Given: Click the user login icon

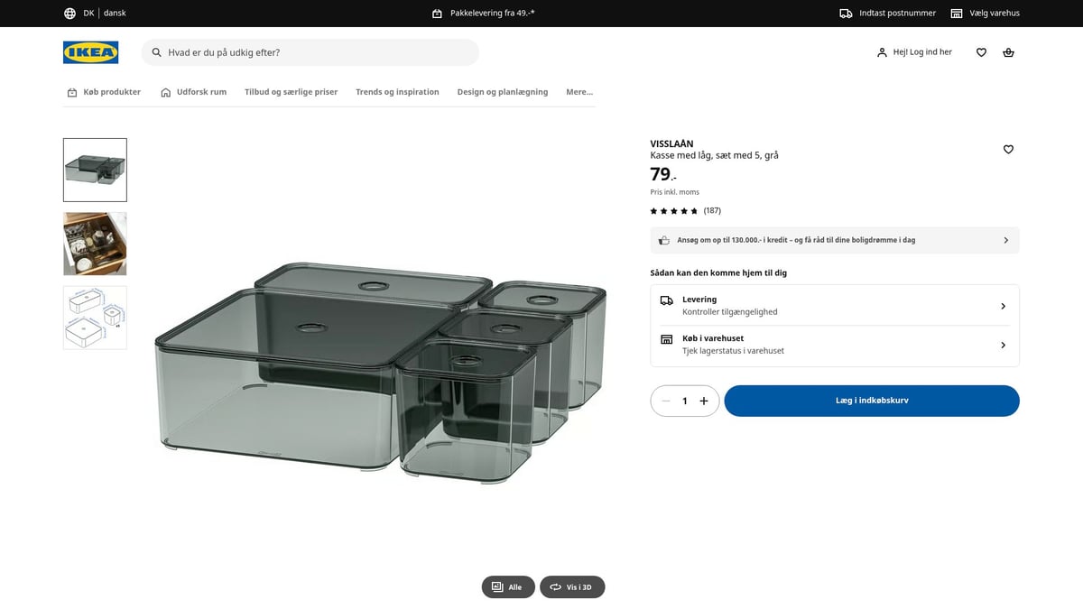Looking at the screenshot, I should (x=882, y=52).
